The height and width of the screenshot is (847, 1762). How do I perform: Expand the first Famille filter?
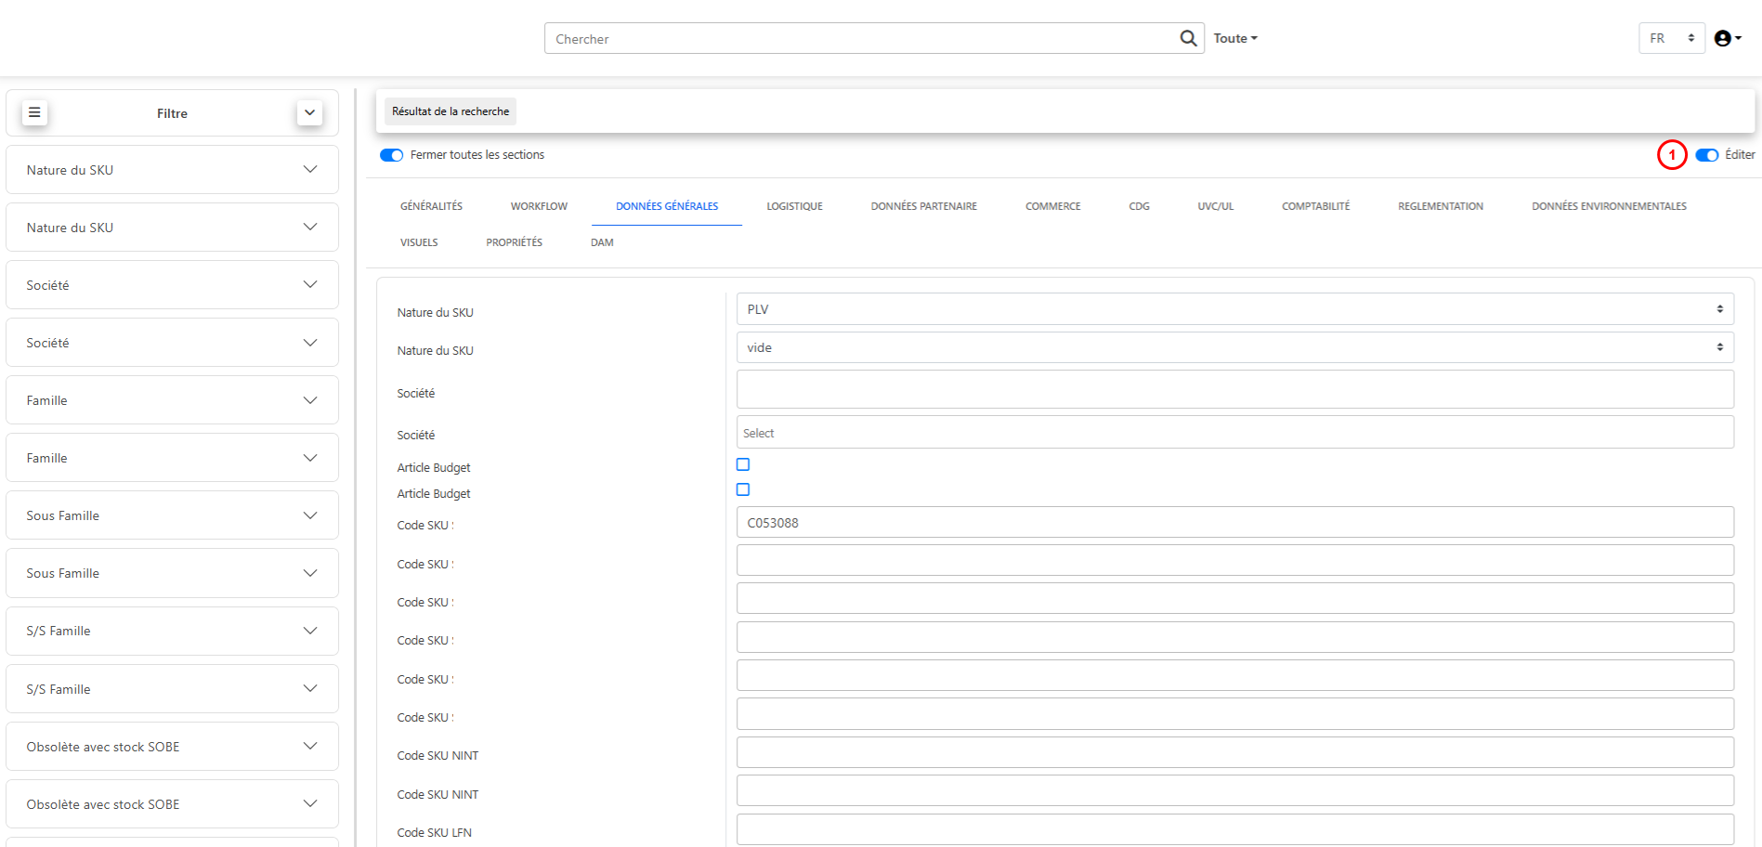coord(172,400)
